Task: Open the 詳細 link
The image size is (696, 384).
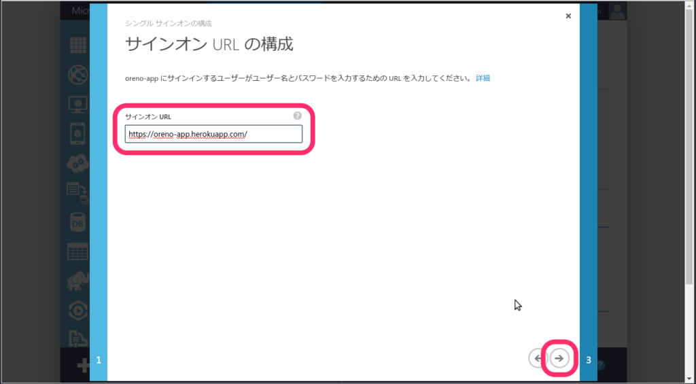Action: click(x=483, y=78)
